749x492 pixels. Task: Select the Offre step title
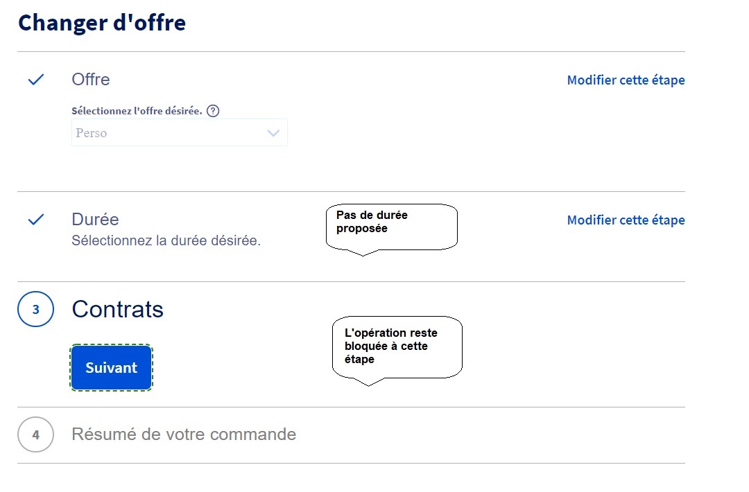point(91,80)
